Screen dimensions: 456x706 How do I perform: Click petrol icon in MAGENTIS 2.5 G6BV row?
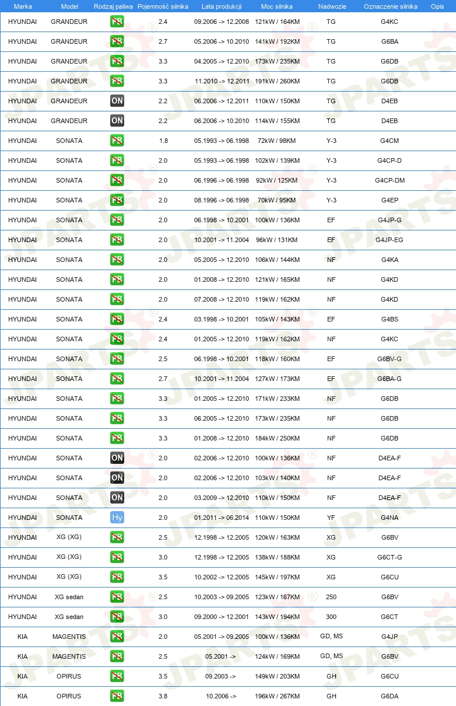coord(117,656)
